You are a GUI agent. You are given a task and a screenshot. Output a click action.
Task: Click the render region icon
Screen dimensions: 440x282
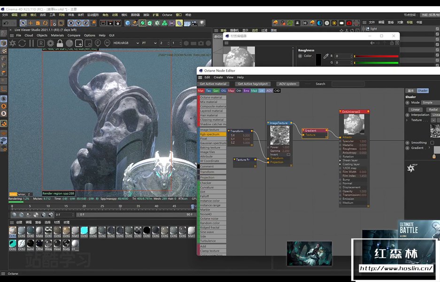[79, 43]
